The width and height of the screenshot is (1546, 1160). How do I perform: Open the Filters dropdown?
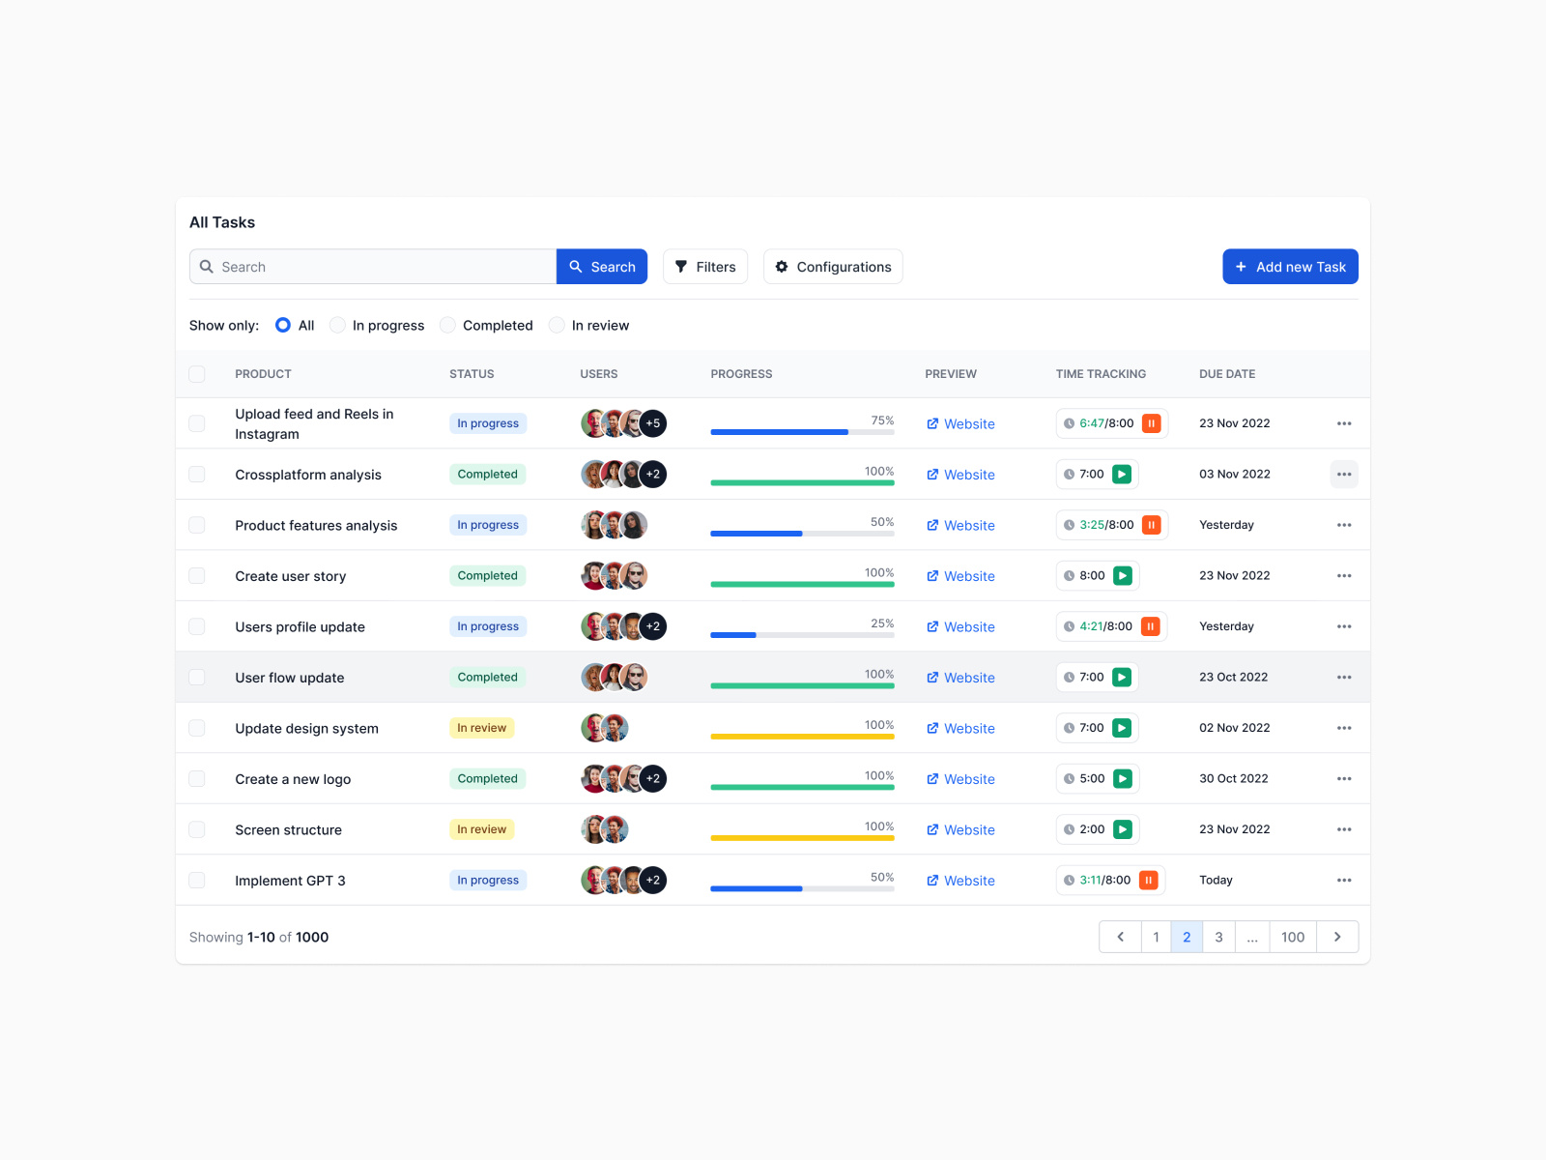[x=705, y=267]
